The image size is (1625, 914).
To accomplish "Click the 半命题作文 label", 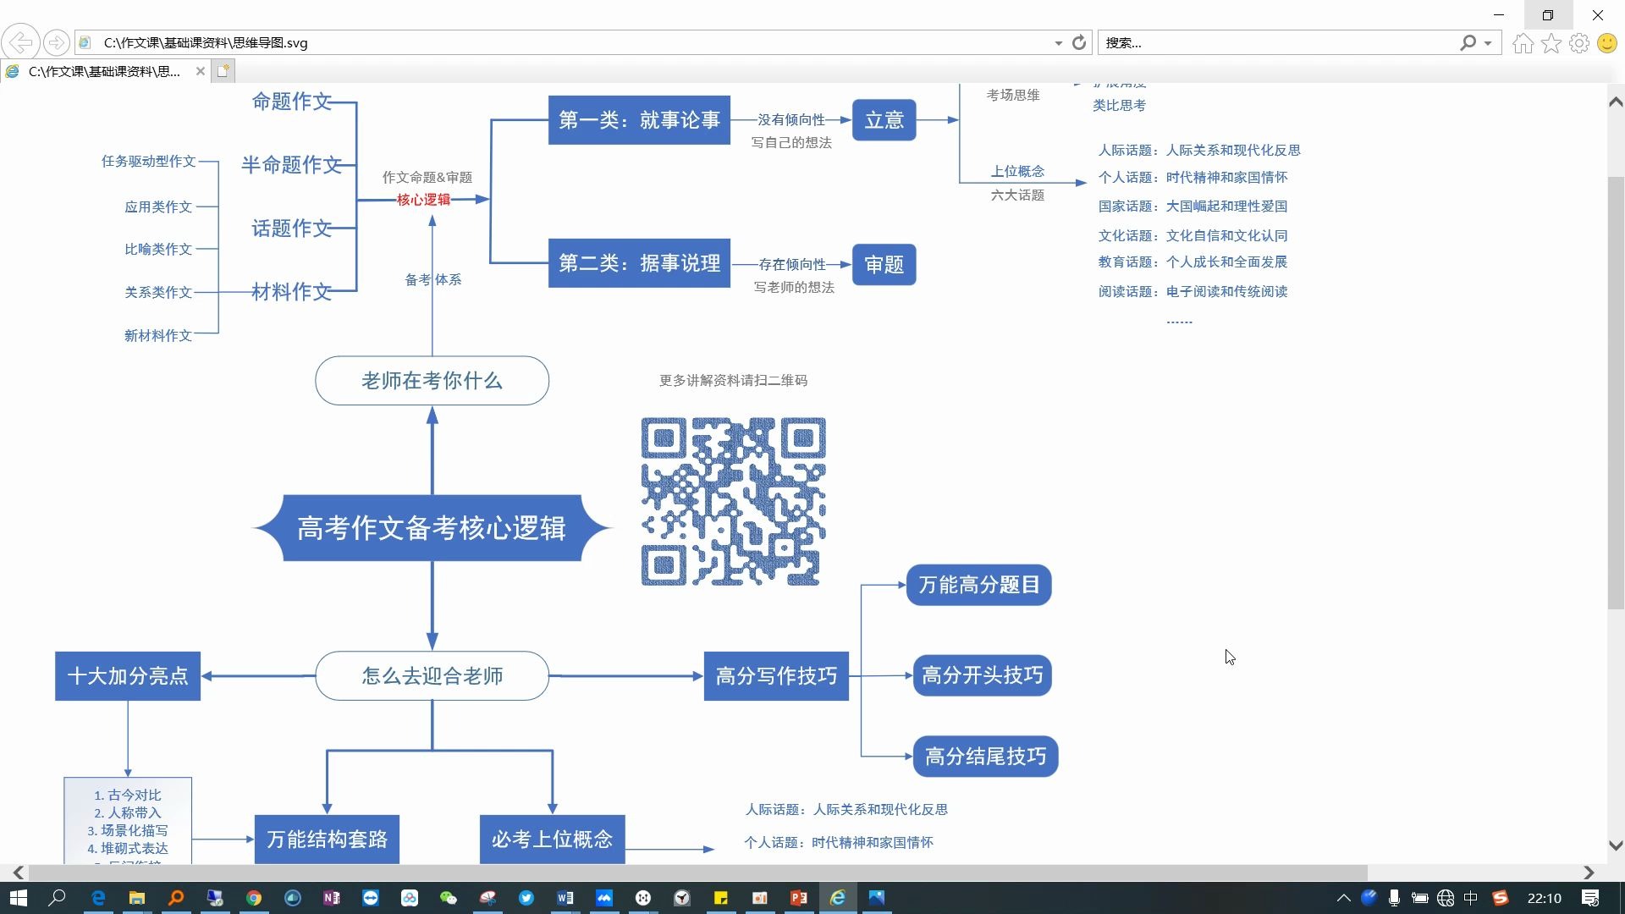I will [292, 164].
